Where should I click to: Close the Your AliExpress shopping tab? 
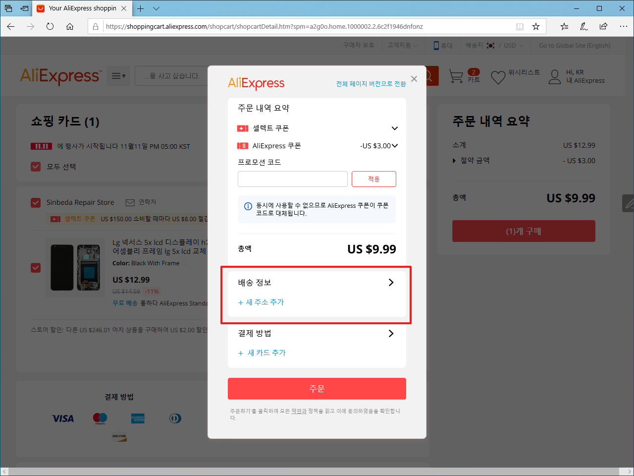point(124,8)
